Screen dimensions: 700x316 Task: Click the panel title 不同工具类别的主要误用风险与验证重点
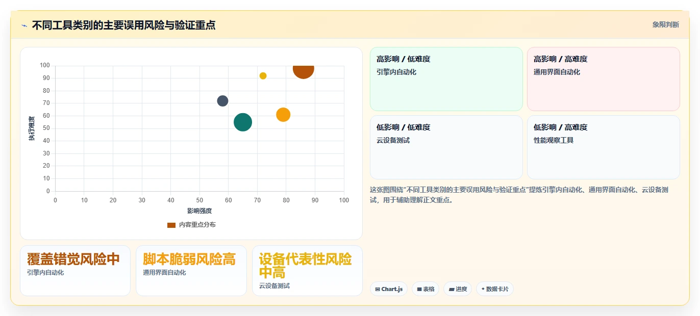pyautogui.click(x=123, y=25)
